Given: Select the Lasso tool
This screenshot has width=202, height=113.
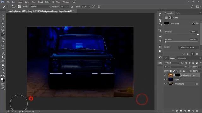Looking at the screenshot, I should (3, 23).
